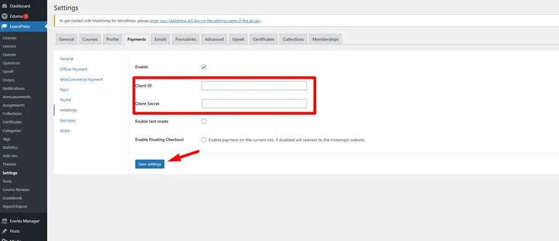Open the Razorpay payment section
The image size is (559, 241).
tap(68, 120)
